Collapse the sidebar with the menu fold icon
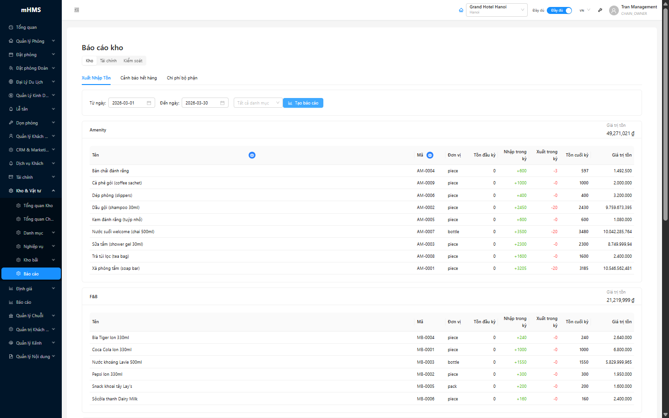 pyautogui.click(x=77, y=10)
